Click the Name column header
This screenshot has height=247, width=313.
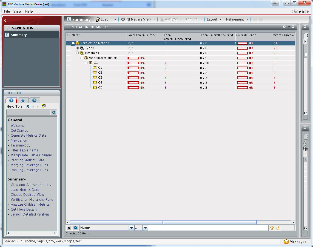coord(99,37)
